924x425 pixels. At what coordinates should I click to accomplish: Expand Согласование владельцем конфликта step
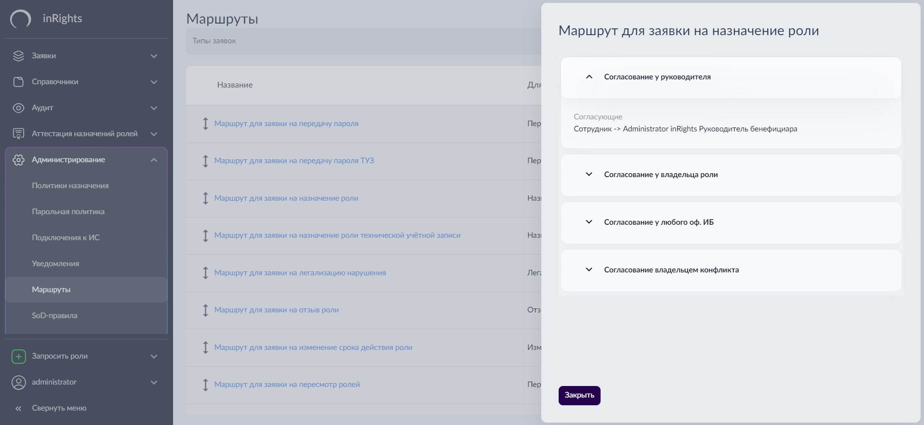pyautogui.click(x=589, y=270)
